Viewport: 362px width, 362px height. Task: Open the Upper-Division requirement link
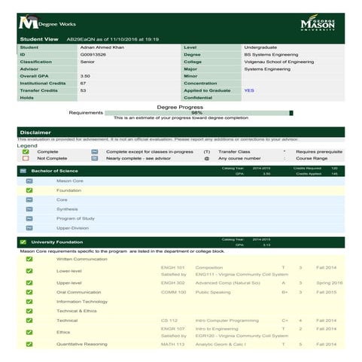[72, 228]
